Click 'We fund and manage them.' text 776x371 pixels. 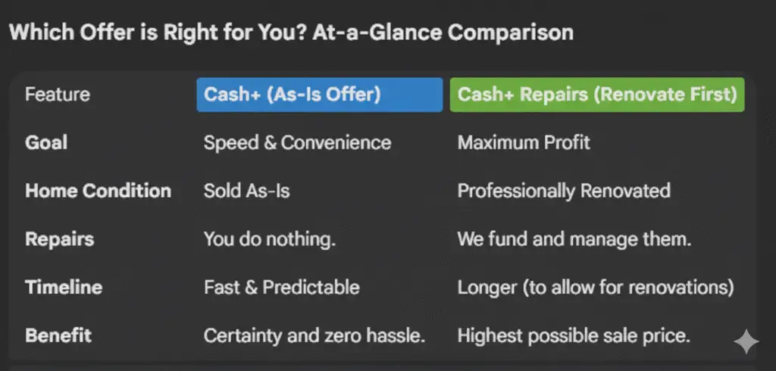[x=574, y=239]
